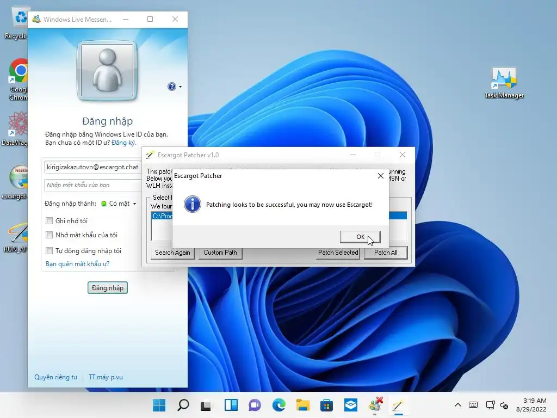Click the muted volume tray icon
This screenshot has height=418, width=557.
(x=504, y=405)
